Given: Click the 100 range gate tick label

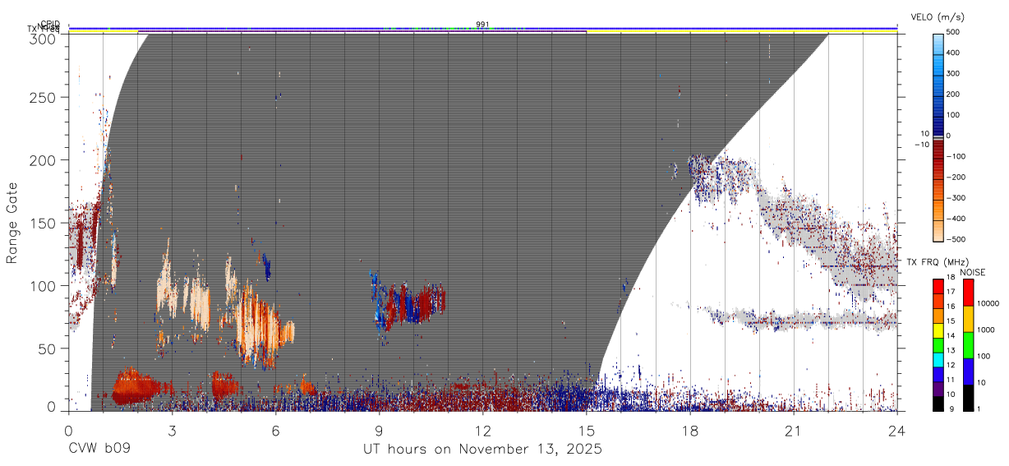Looking at the screenshot, I should coord(45,285).
